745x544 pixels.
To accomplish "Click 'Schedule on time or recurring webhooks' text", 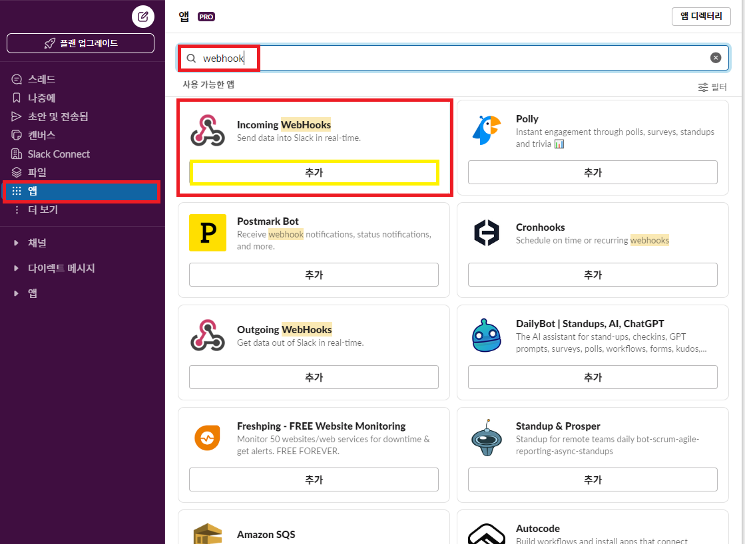I will pyautogui.click(x=593, y=240).
